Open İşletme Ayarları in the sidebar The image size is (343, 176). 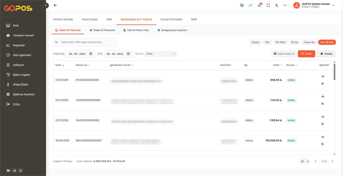[24, 94]
